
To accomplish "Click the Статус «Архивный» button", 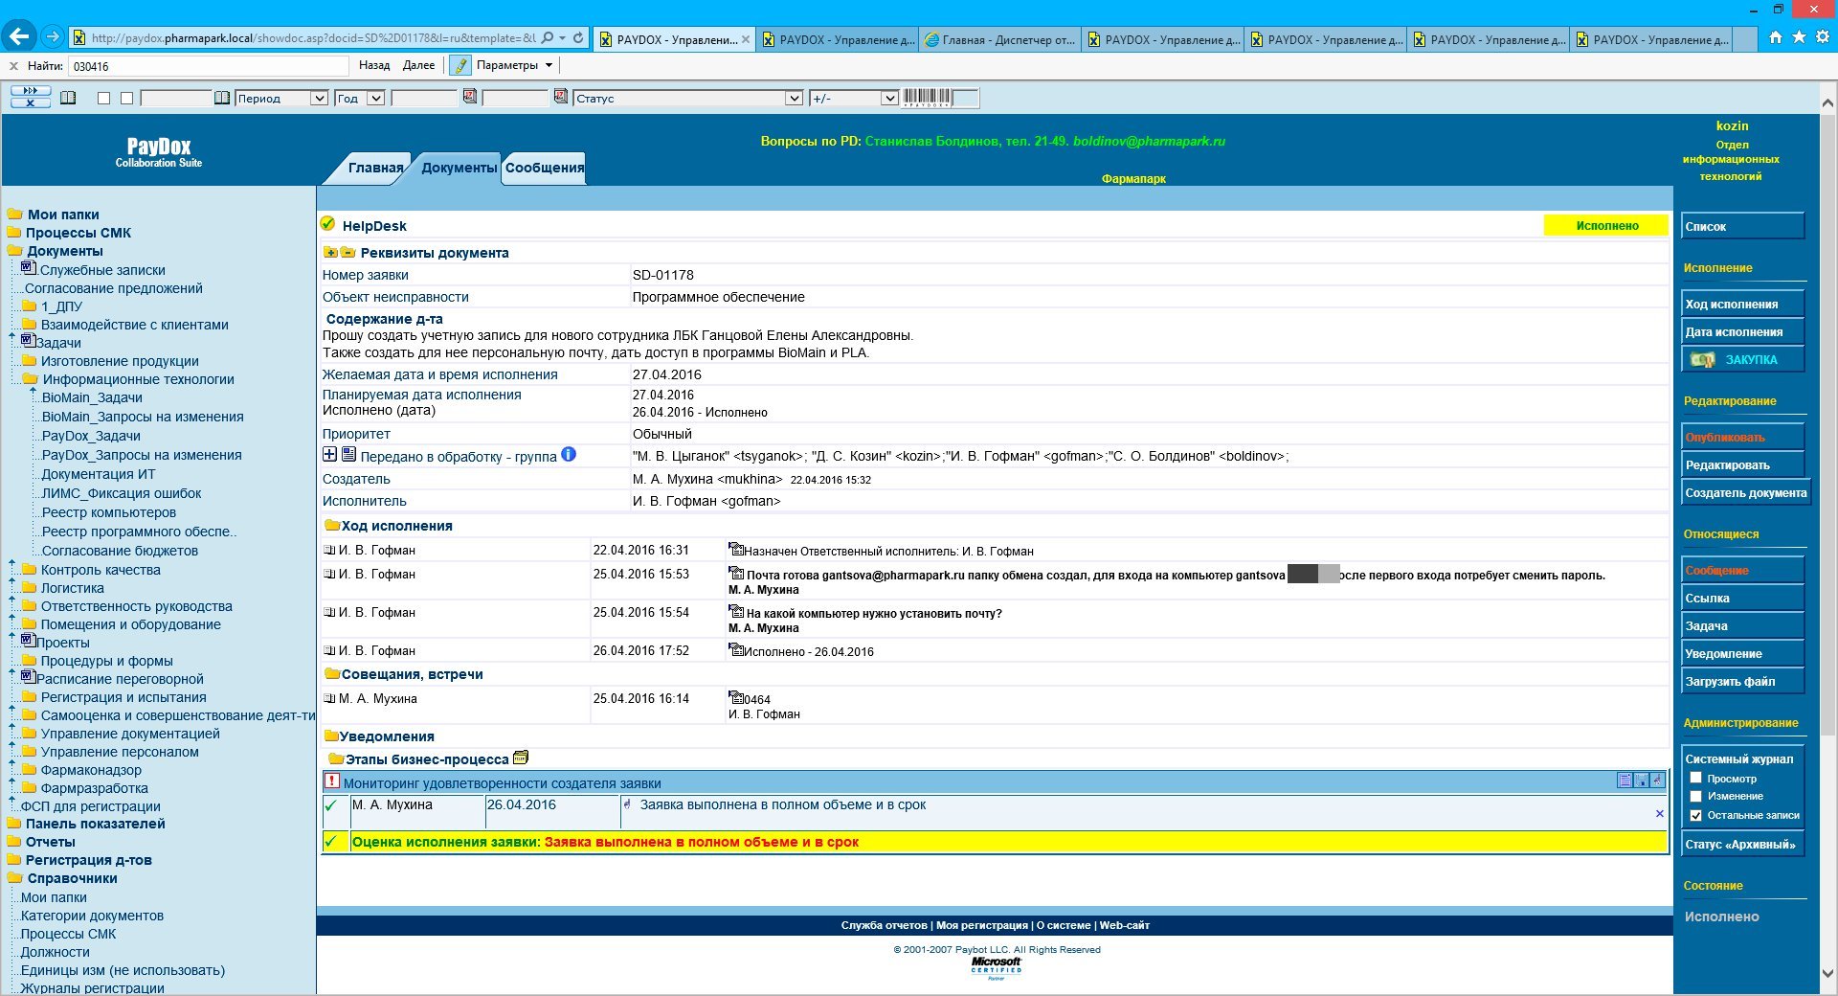I will [x=1742, y=844].
